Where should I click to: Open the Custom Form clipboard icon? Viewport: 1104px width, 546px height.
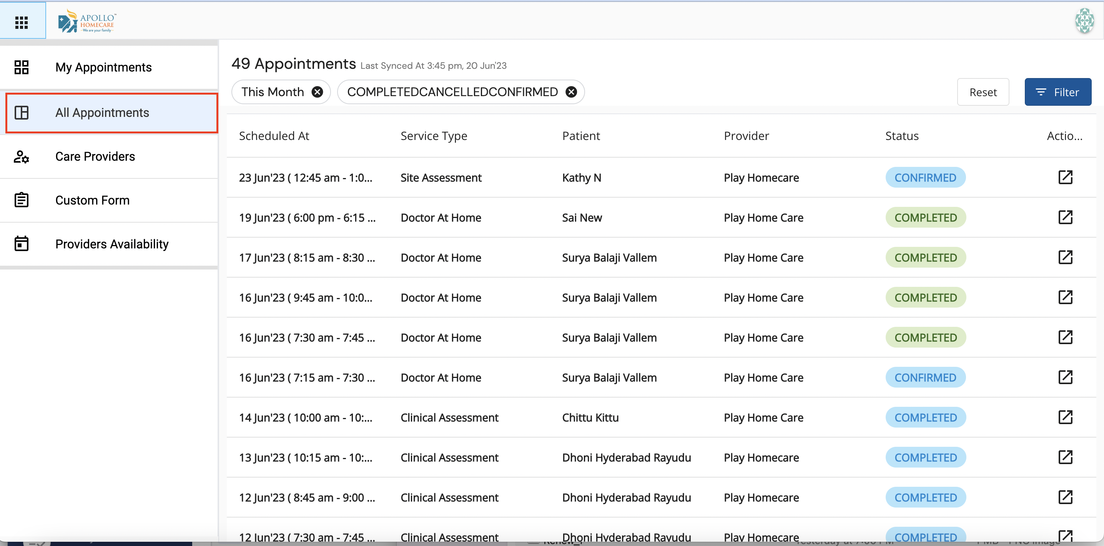[x=22, y=200]
